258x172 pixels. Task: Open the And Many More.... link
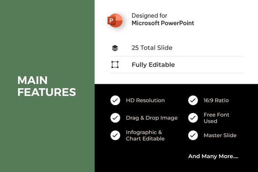[213, 156]
